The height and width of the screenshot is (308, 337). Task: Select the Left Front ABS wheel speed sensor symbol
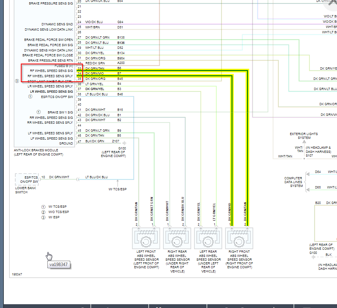(x=146, y=238)
